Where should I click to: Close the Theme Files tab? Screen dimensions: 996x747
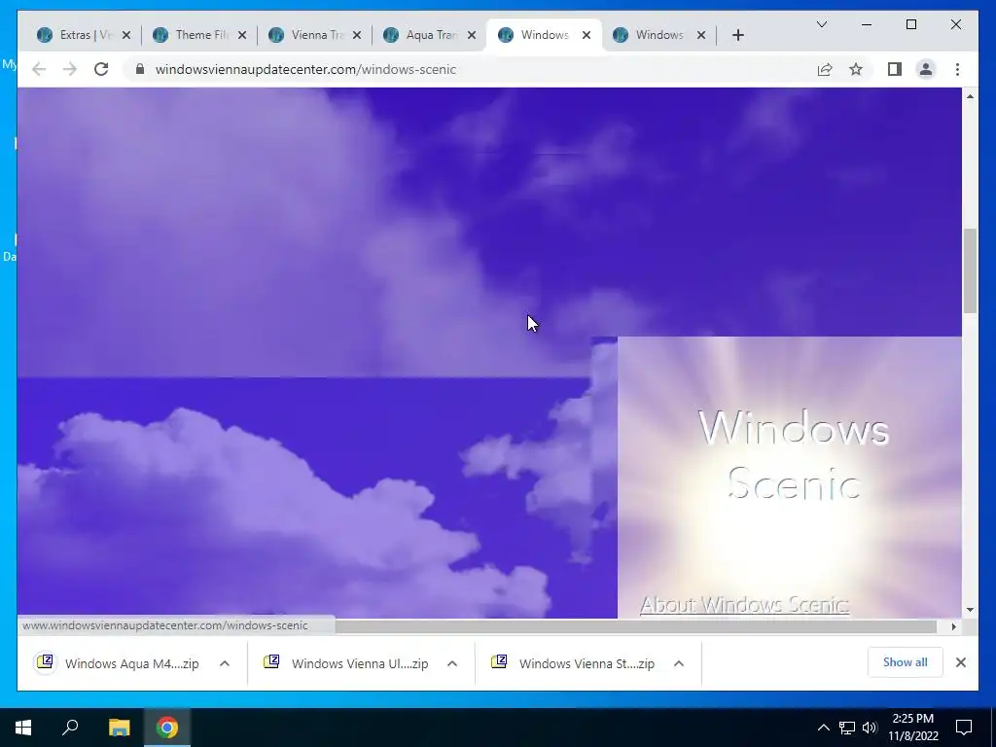[x=242, y=35]
